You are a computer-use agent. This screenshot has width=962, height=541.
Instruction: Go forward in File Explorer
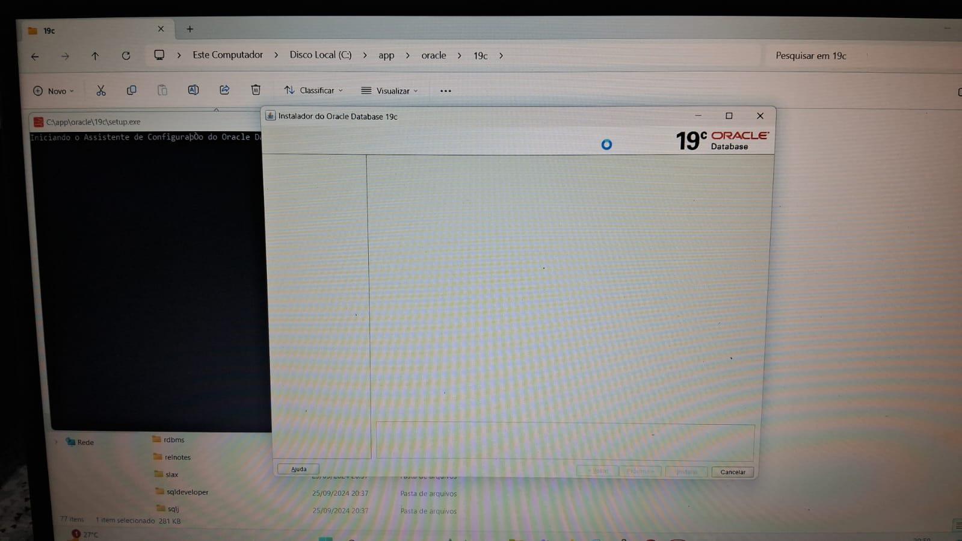[x=65, y=57]
